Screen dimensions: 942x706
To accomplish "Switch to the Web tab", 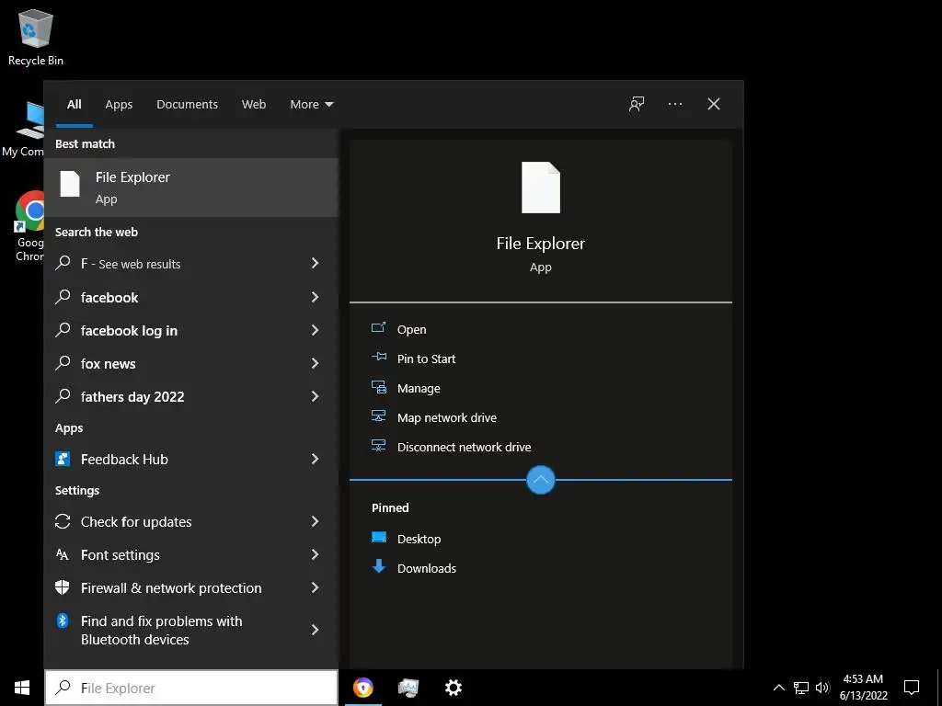I will (254, 104).
